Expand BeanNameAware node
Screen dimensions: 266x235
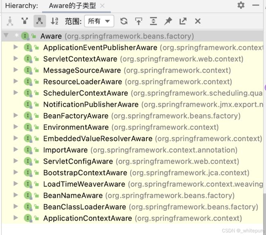(16, 195)
